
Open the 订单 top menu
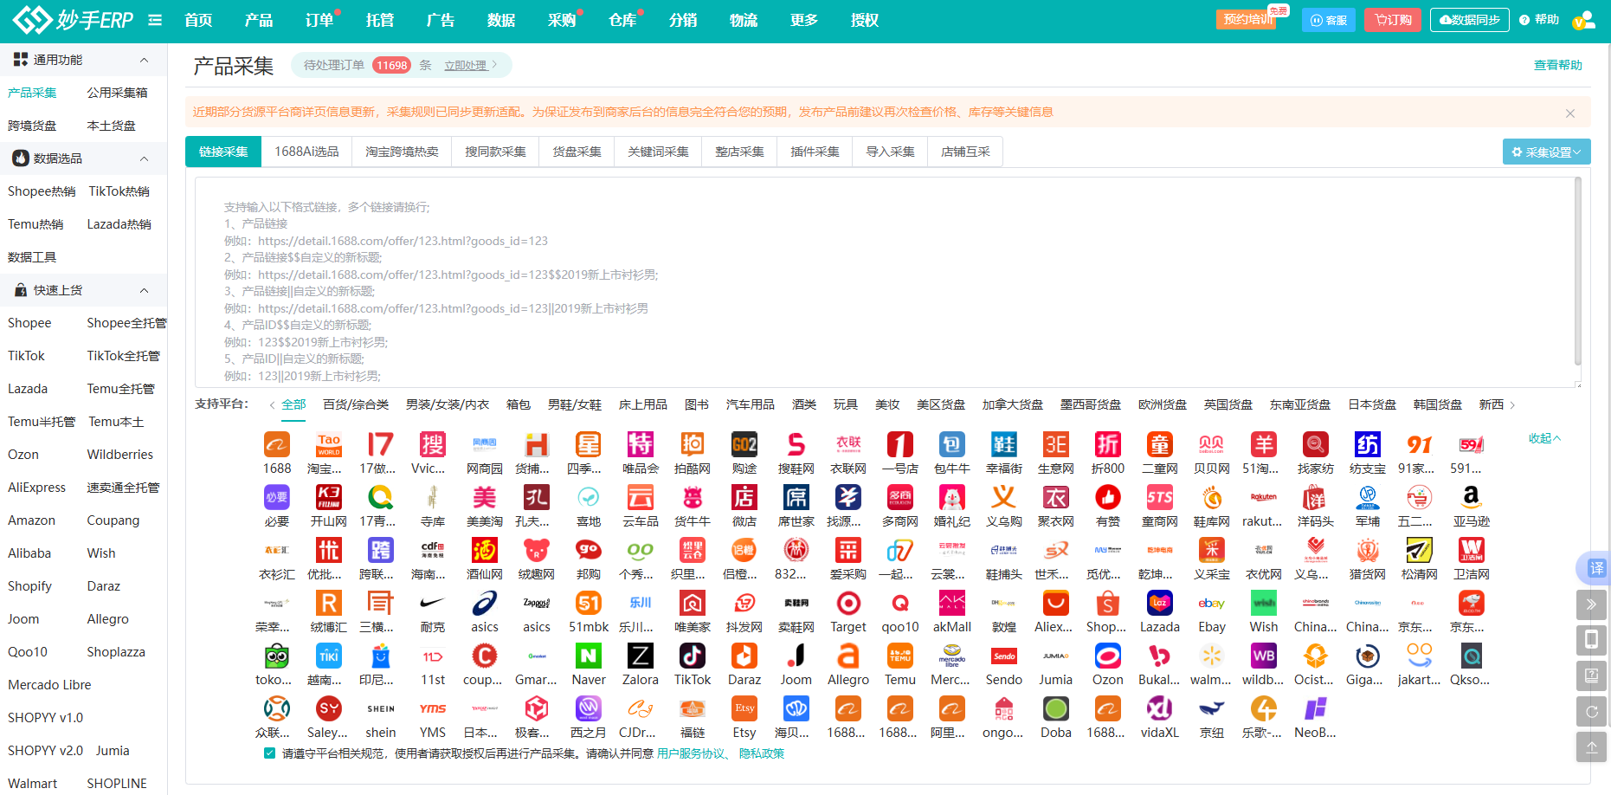pos(319,20)
